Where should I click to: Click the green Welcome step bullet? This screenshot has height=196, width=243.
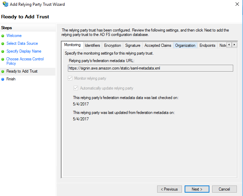point(3,36)
